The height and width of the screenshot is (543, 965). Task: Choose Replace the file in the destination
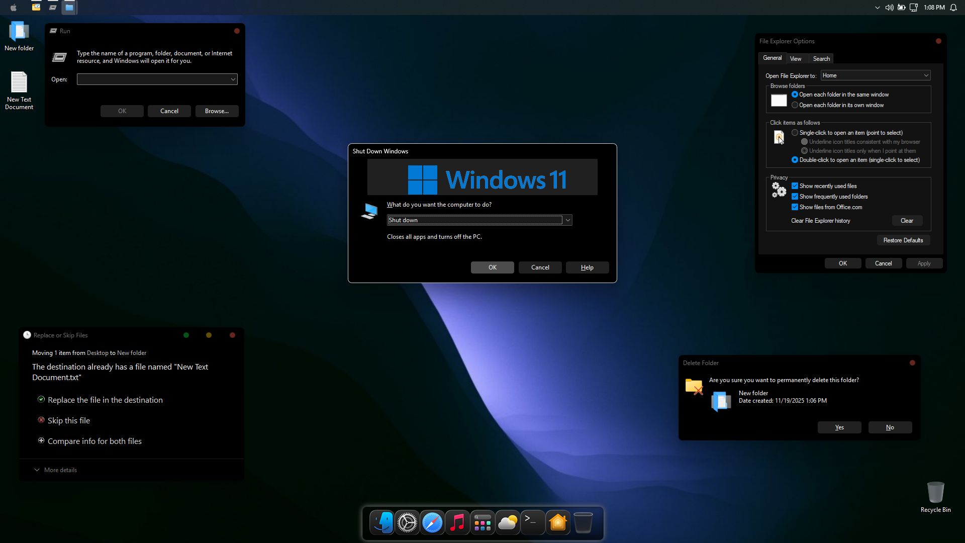click(105, 400)
